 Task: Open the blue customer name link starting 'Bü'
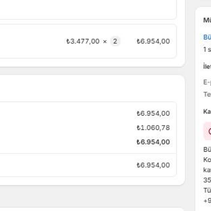[x=207, y=37]
